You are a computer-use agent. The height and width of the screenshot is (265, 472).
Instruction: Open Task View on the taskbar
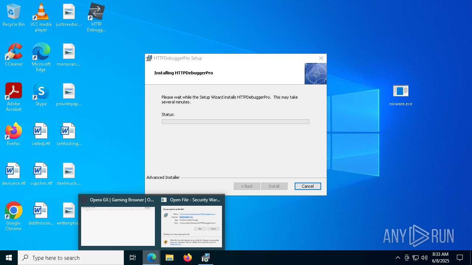point(133,258)
